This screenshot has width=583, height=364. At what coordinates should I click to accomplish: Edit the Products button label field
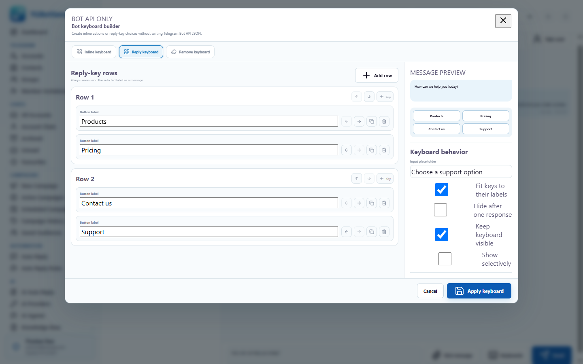[209, 121]
